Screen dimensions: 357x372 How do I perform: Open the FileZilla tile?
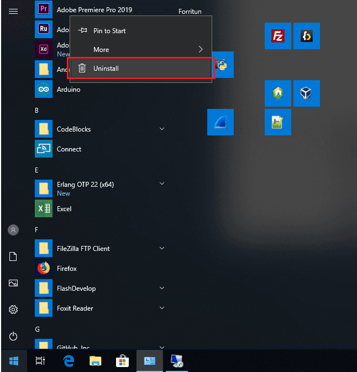tap(278, 36)
